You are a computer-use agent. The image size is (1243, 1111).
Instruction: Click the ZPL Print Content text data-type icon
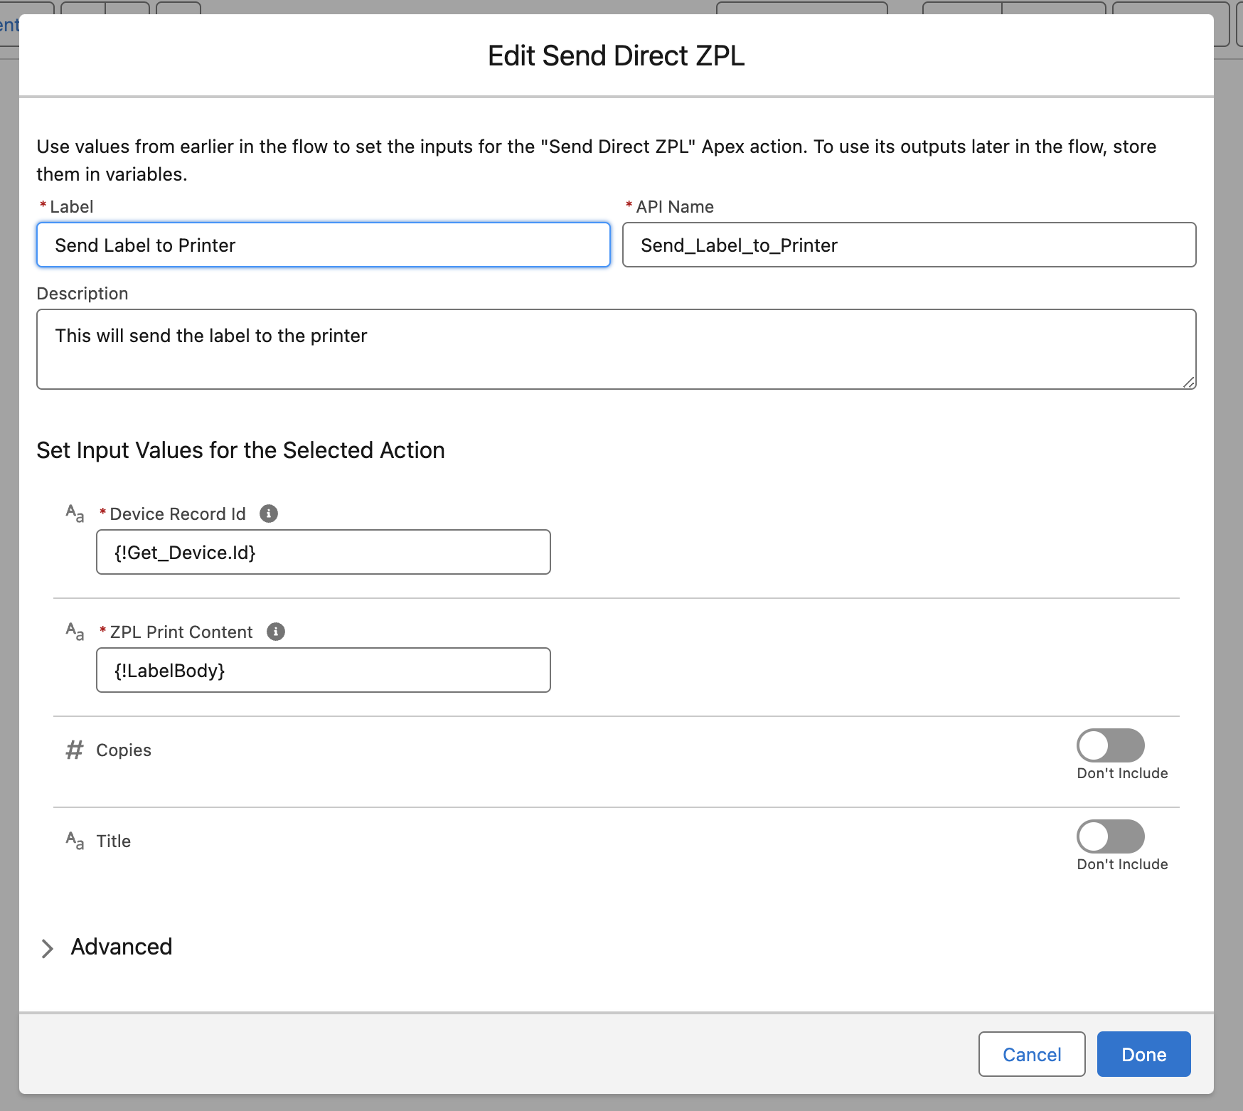73,632
